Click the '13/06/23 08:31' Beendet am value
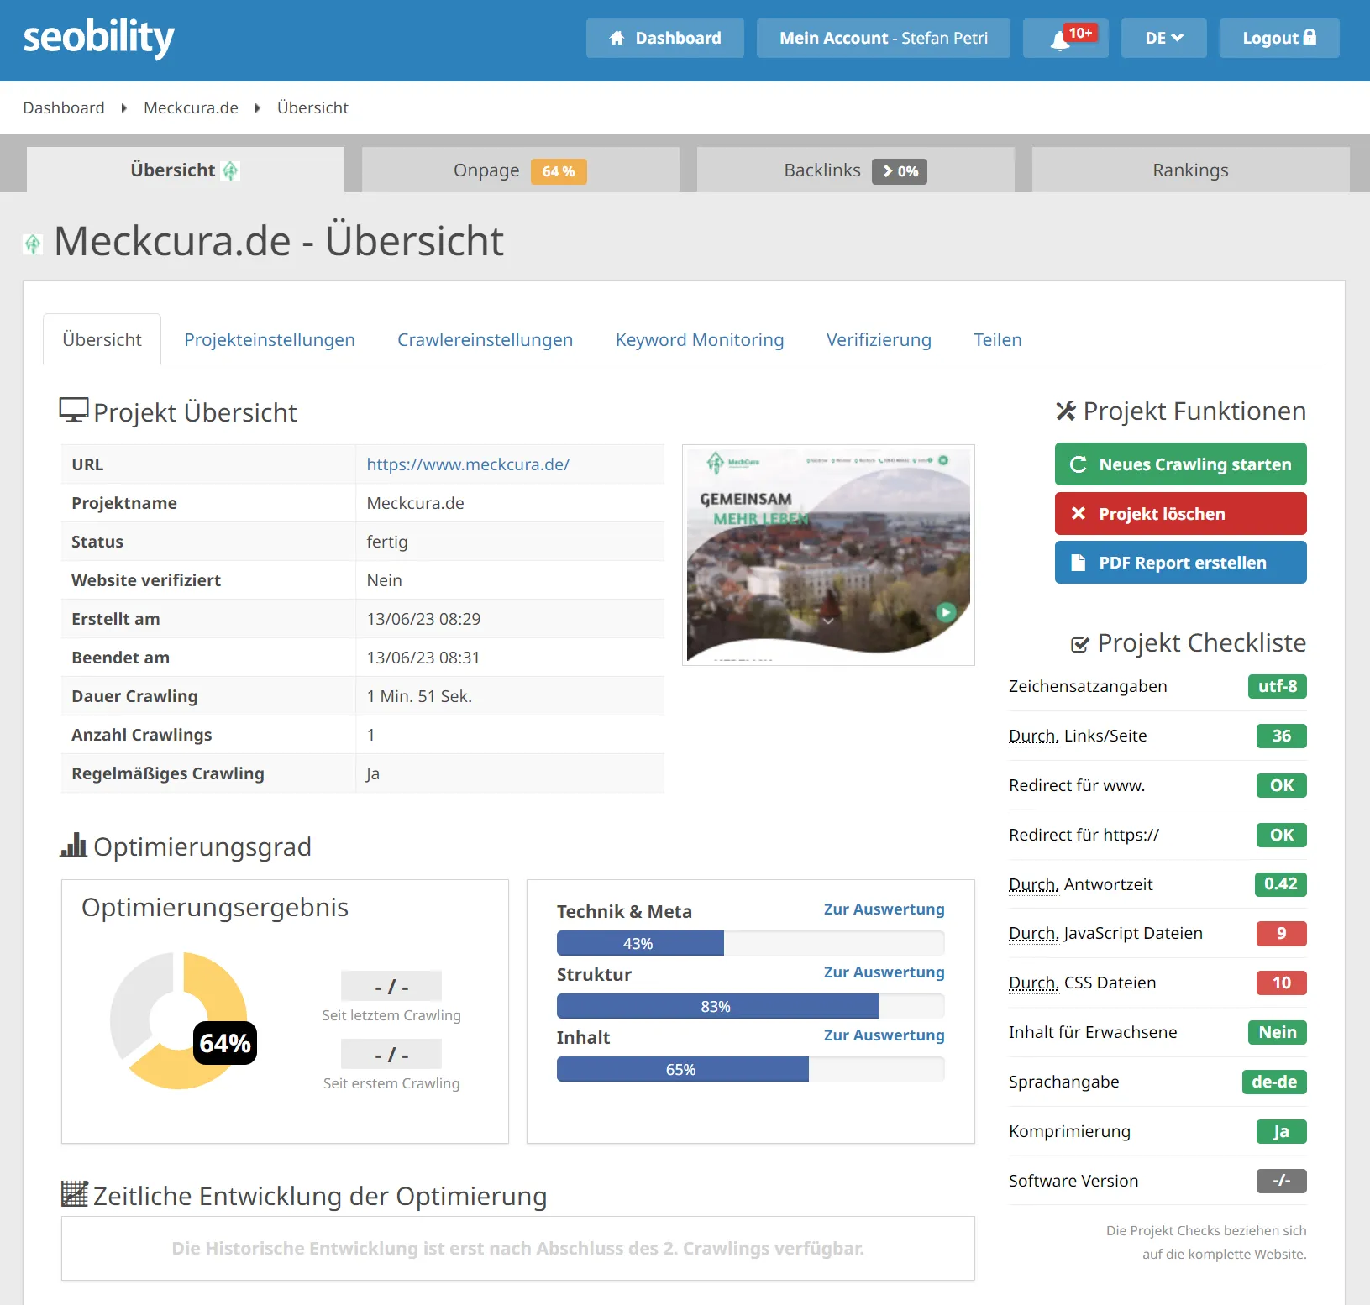The image size is (1370, 1305). click(423, 658)
